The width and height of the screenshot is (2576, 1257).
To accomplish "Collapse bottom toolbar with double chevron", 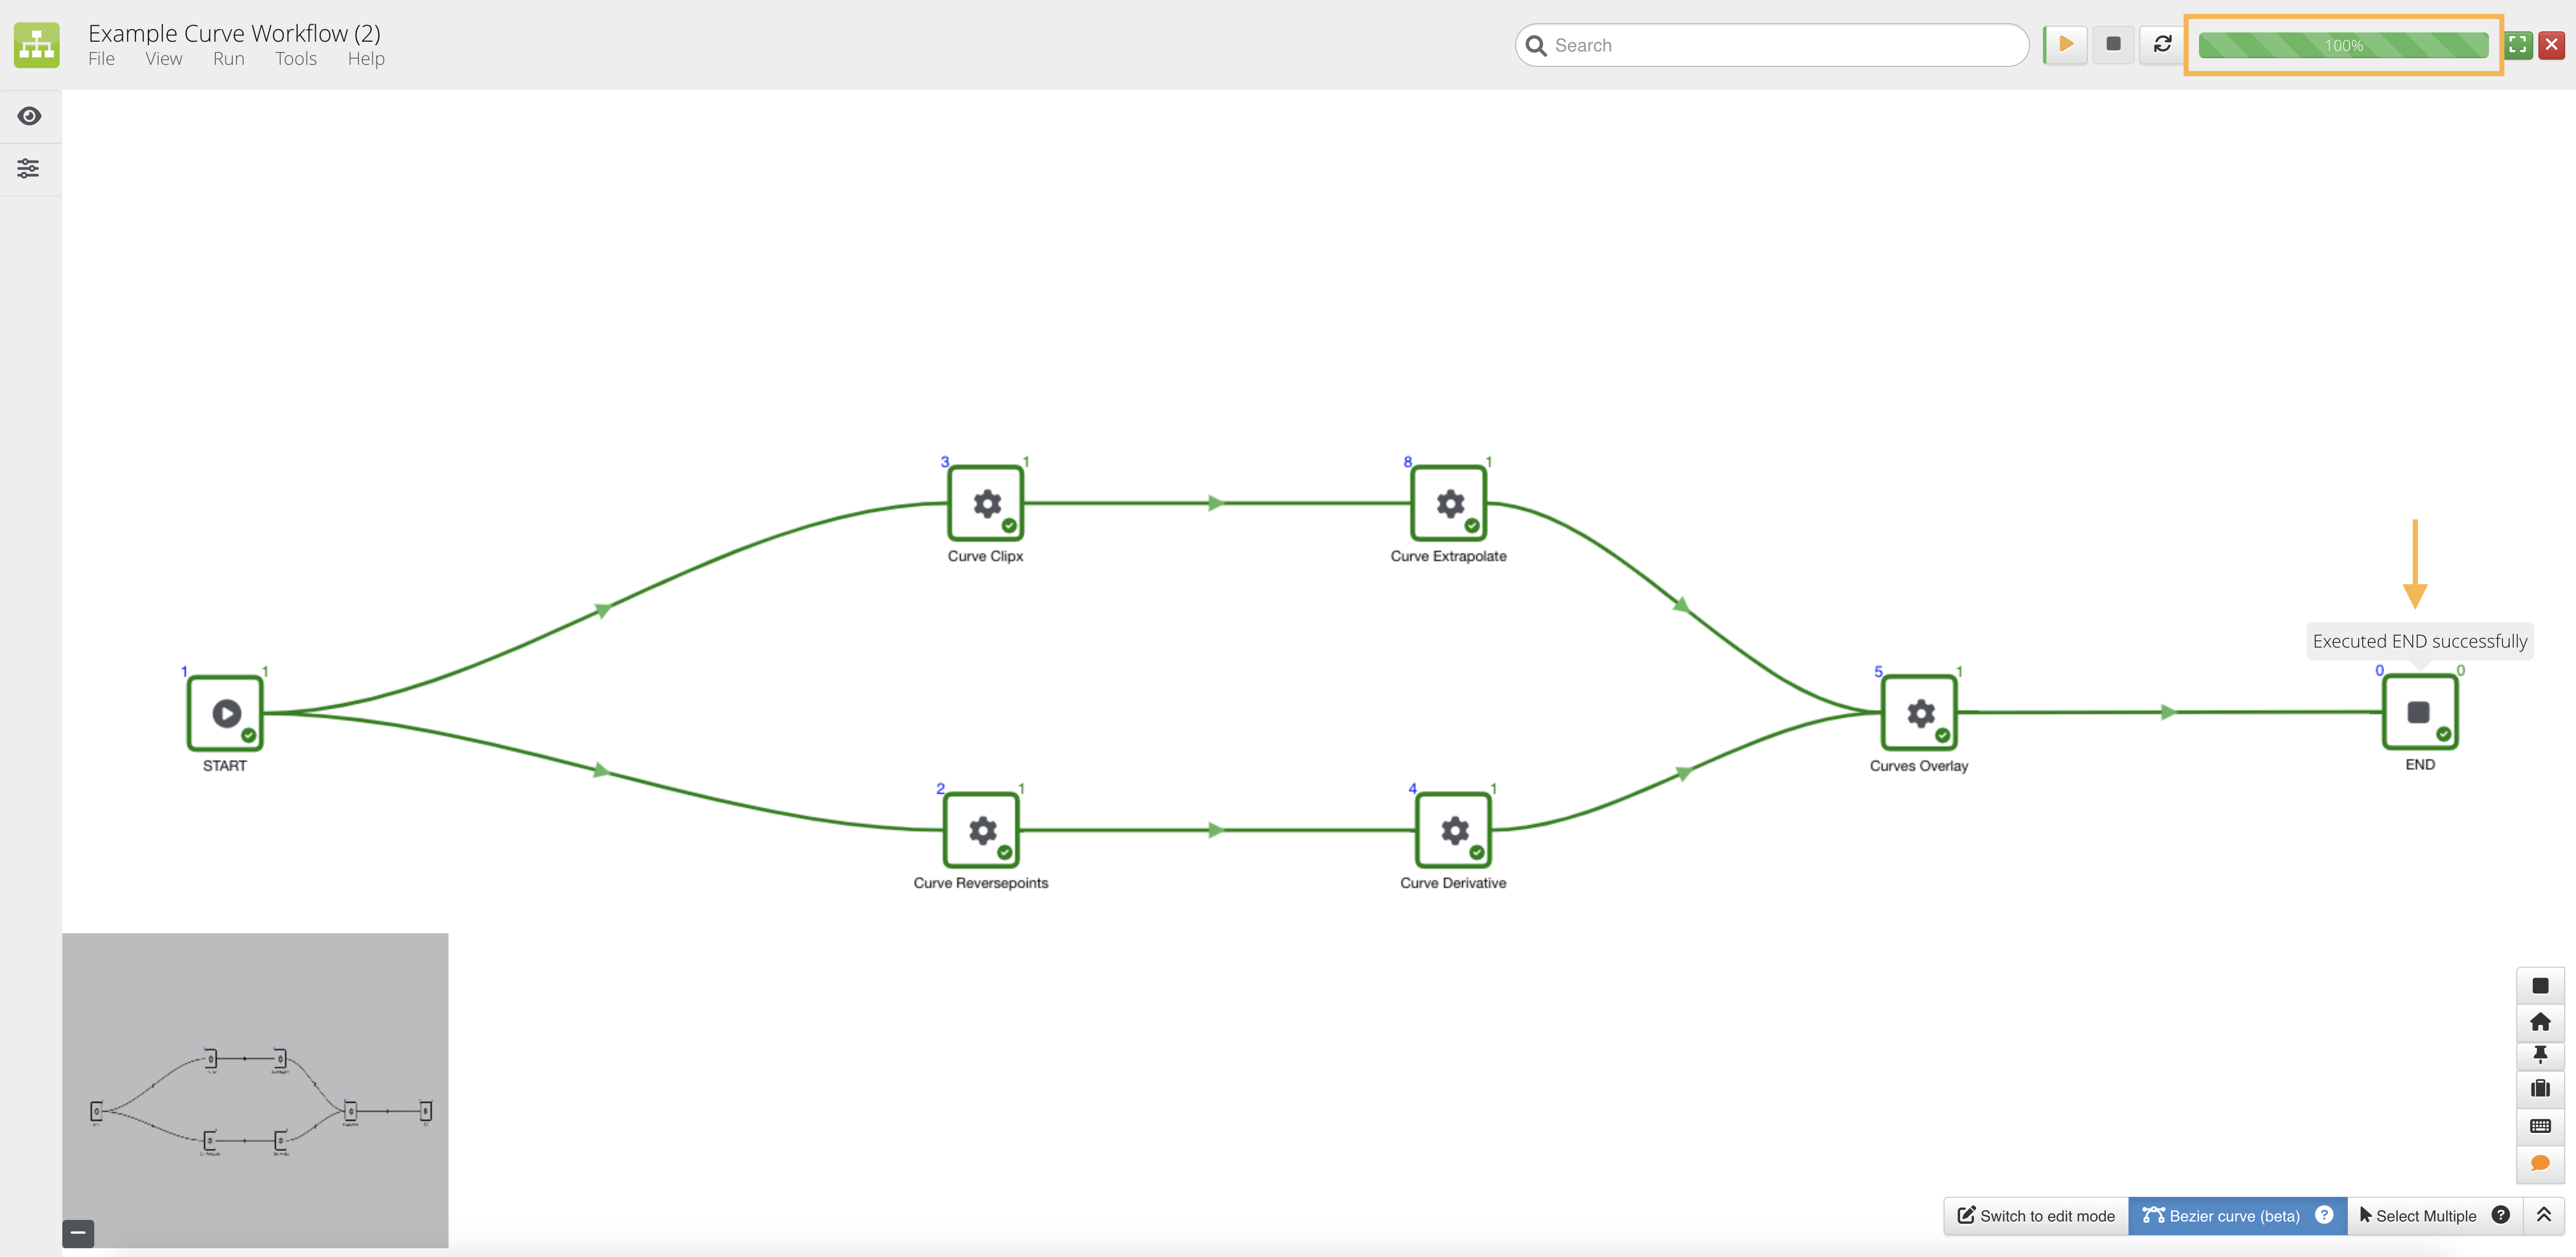I will click(x=2544, y=1215).
